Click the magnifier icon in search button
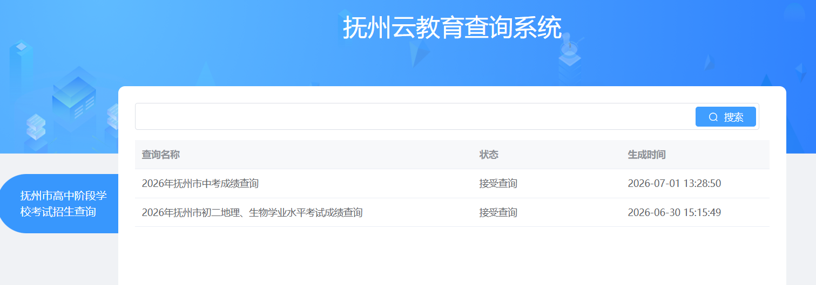 click(713, 117)
